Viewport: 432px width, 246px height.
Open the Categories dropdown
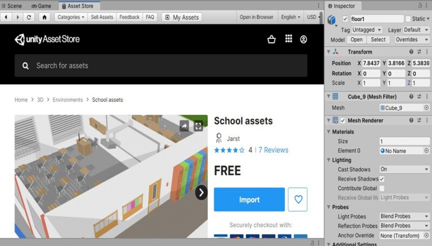click(71, 17)
